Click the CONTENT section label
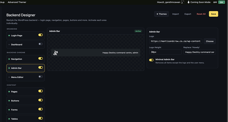The height and width of the screenshot is (122, 228). coord(12,85)
